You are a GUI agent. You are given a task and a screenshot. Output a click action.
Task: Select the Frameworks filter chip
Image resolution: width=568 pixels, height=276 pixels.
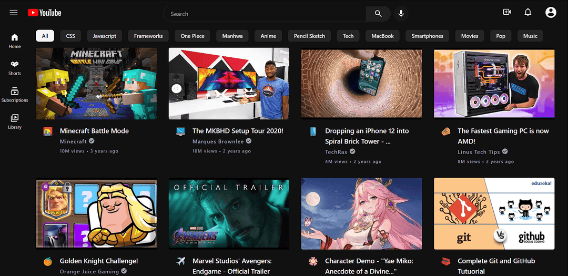tap(148, 36)
